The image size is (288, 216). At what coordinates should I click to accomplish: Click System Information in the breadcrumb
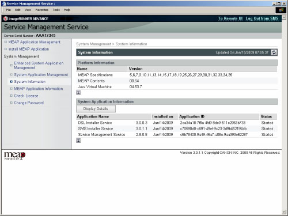pos(131,44)
